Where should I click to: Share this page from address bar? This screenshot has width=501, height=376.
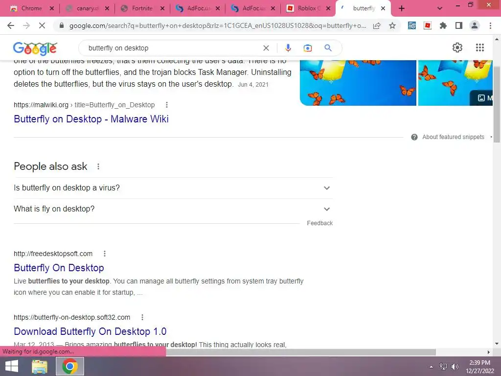click(377, 25)
